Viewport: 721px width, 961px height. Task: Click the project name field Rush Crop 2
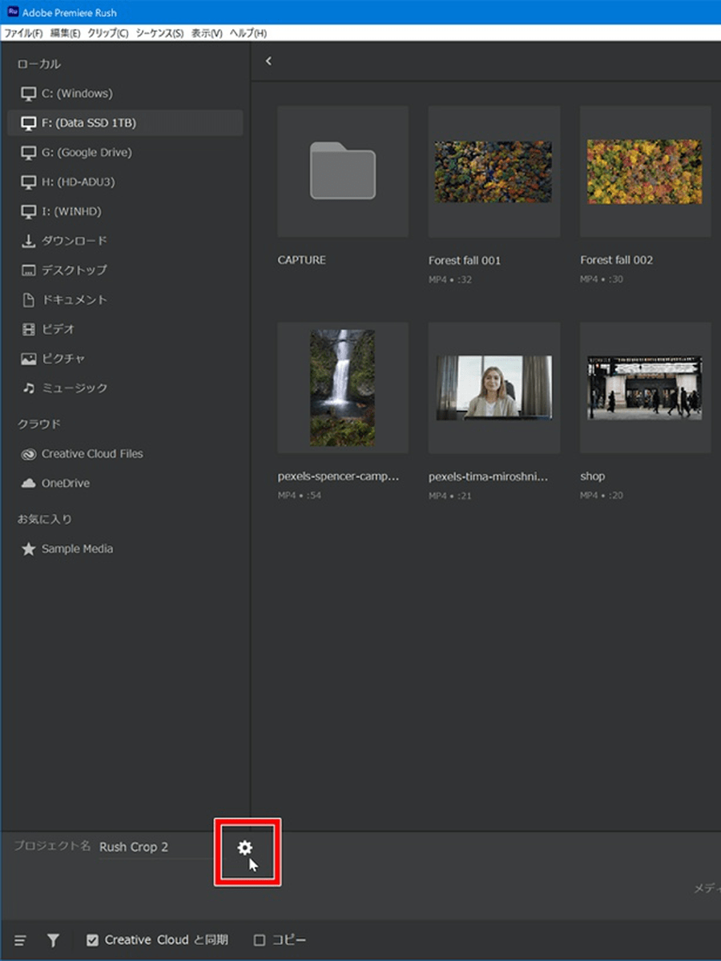point(156,847)
